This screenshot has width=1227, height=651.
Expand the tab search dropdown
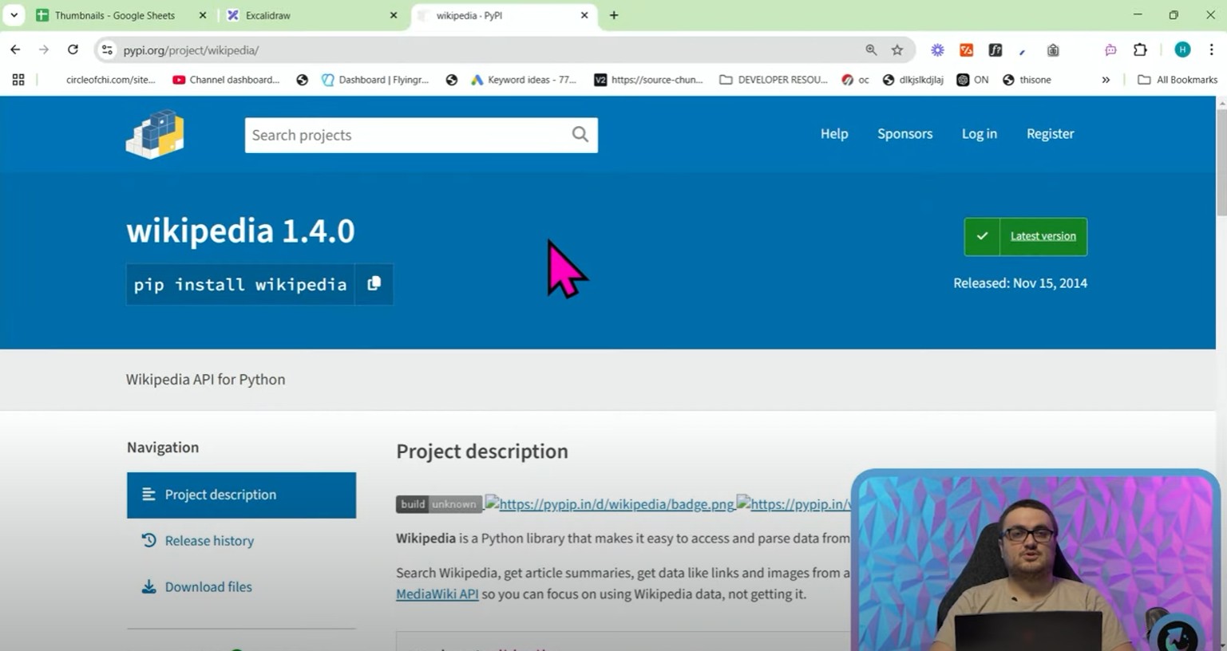pos(14,15)
